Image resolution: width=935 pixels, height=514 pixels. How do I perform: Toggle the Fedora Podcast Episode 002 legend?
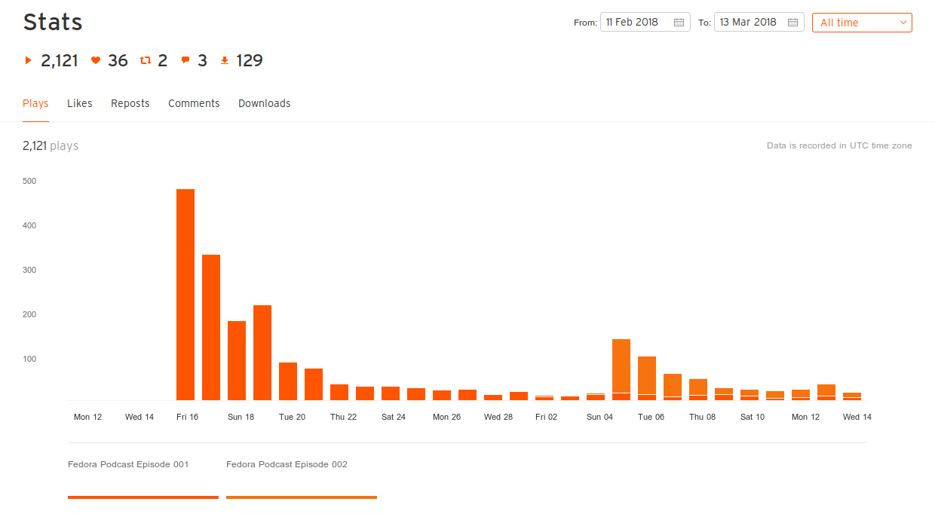[x=287, y=464]
